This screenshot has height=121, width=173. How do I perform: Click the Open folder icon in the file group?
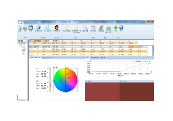[25, 28]
